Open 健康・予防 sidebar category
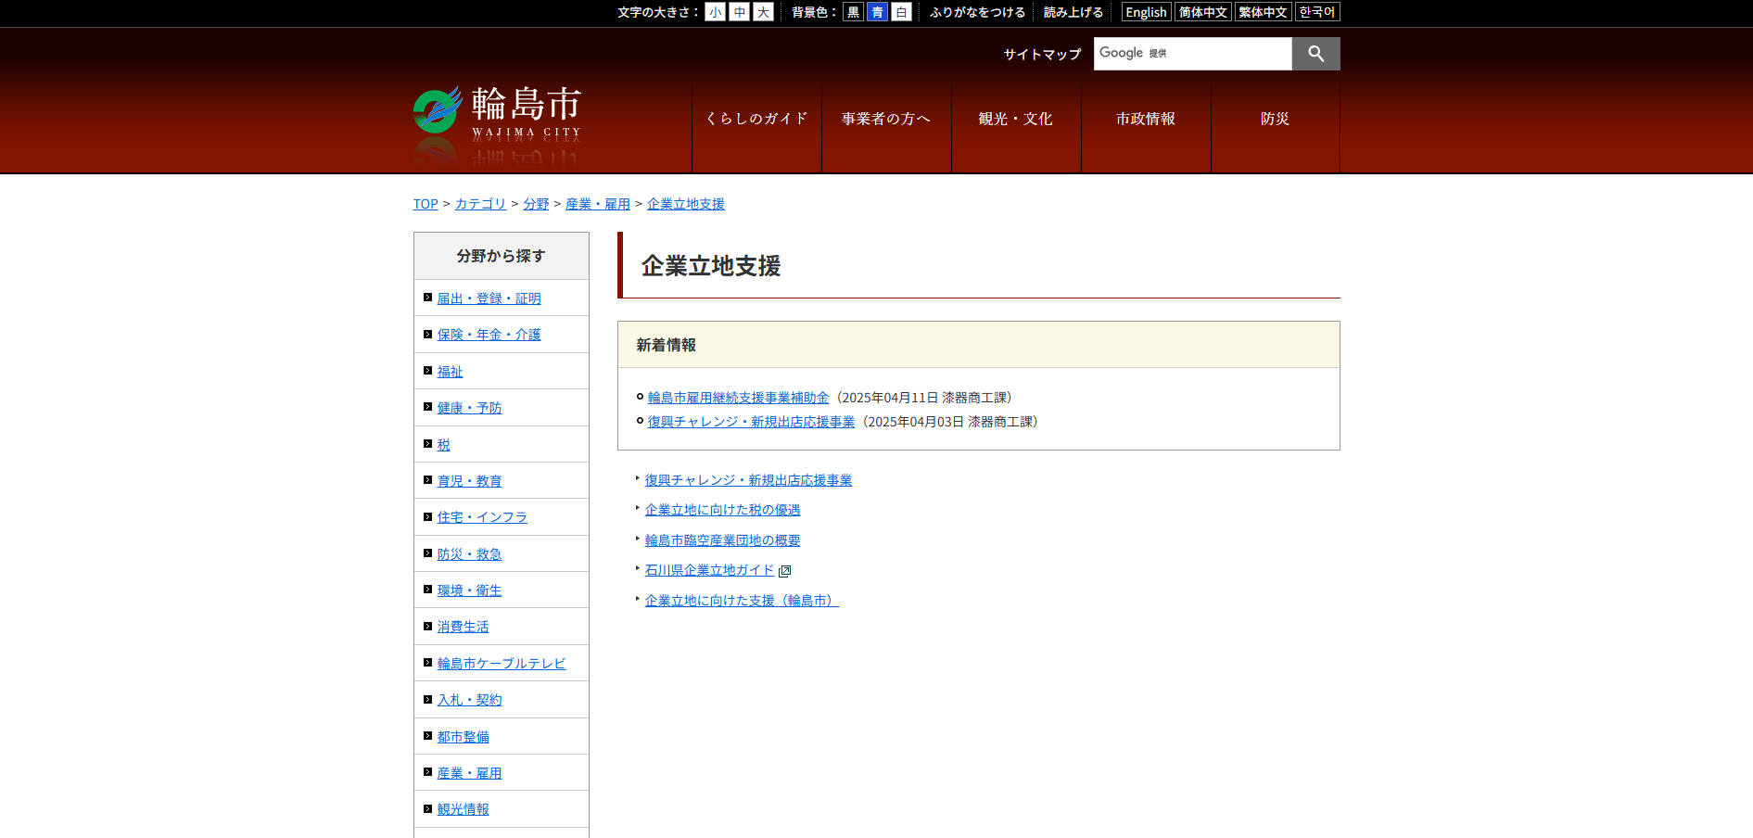Screen dimensions: 1753x838 tap(469, 408)
